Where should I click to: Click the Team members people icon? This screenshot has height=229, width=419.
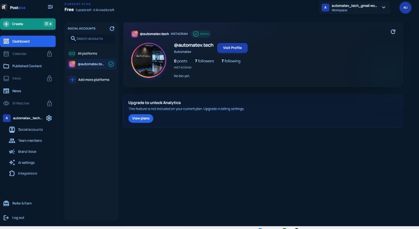[x=12, y=141]
